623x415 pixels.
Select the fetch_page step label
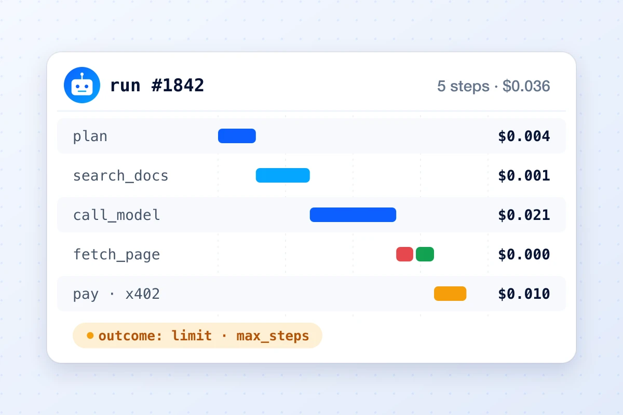click(116, 255)
